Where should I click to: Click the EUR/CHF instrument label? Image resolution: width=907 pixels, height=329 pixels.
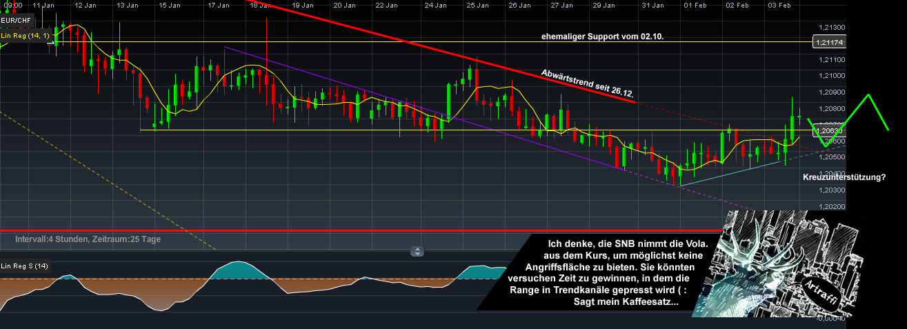pyautogui.click(x=15, y=20)
